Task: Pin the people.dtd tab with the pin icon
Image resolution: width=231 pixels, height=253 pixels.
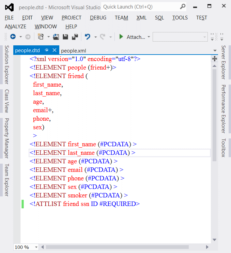Action: point(46,50)
